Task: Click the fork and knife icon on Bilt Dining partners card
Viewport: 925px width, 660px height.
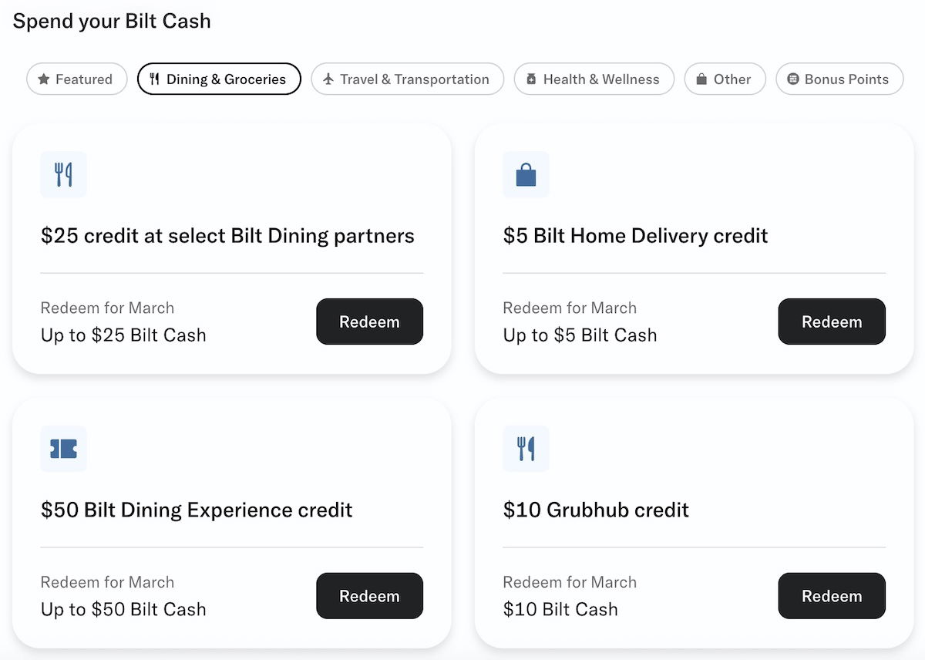Action: (63, 175)
